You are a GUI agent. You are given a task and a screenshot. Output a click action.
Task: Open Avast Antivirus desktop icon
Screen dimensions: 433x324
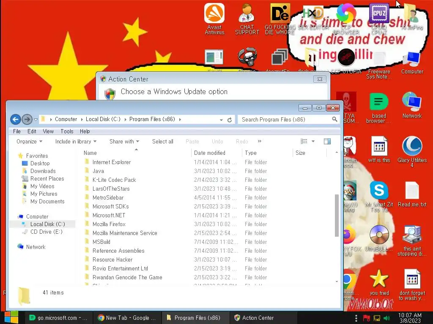tap(214, 19)
